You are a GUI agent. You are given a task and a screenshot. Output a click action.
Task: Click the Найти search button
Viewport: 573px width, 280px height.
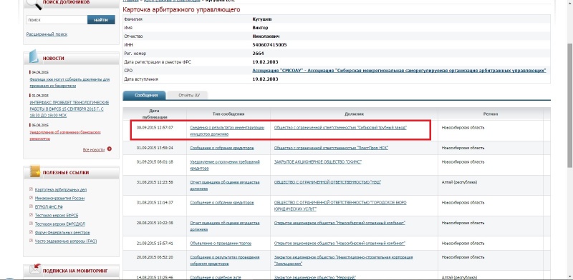coord(101,20)
